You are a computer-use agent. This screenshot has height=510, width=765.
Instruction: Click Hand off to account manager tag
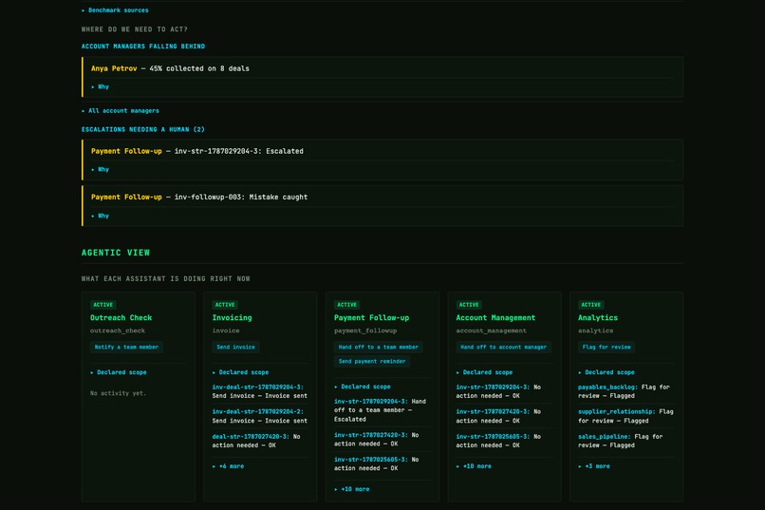coord(503,347)
